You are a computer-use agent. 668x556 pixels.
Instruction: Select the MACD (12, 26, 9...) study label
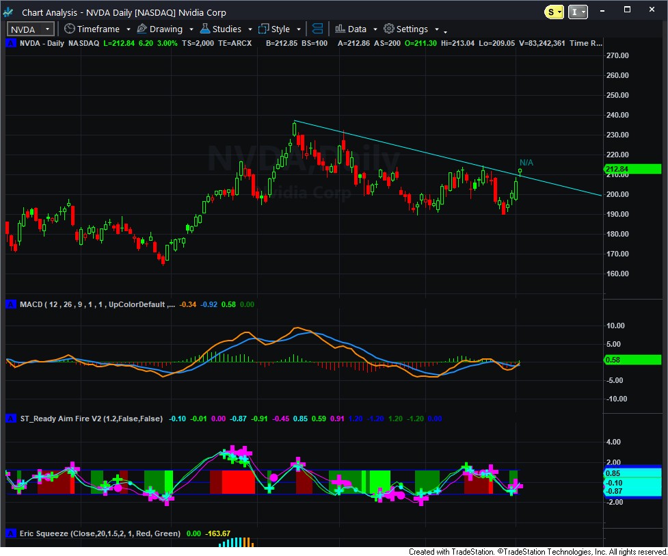97,304
